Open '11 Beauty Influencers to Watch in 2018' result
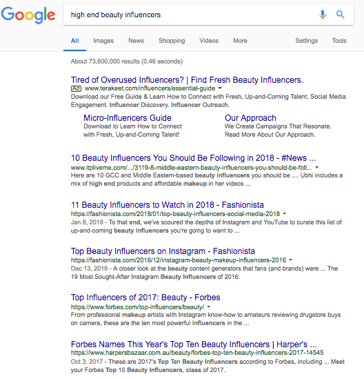The width and height of the screenshot is (364, 379). point(168,205)
